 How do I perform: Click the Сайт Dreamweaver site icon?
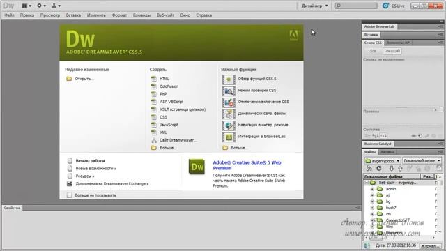tap(154, 140)
